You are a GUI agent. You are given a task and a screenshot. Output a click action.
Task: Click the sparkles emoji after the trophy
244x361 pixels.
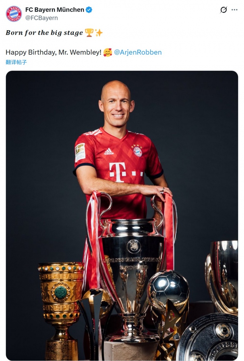(x=99, y=33)
